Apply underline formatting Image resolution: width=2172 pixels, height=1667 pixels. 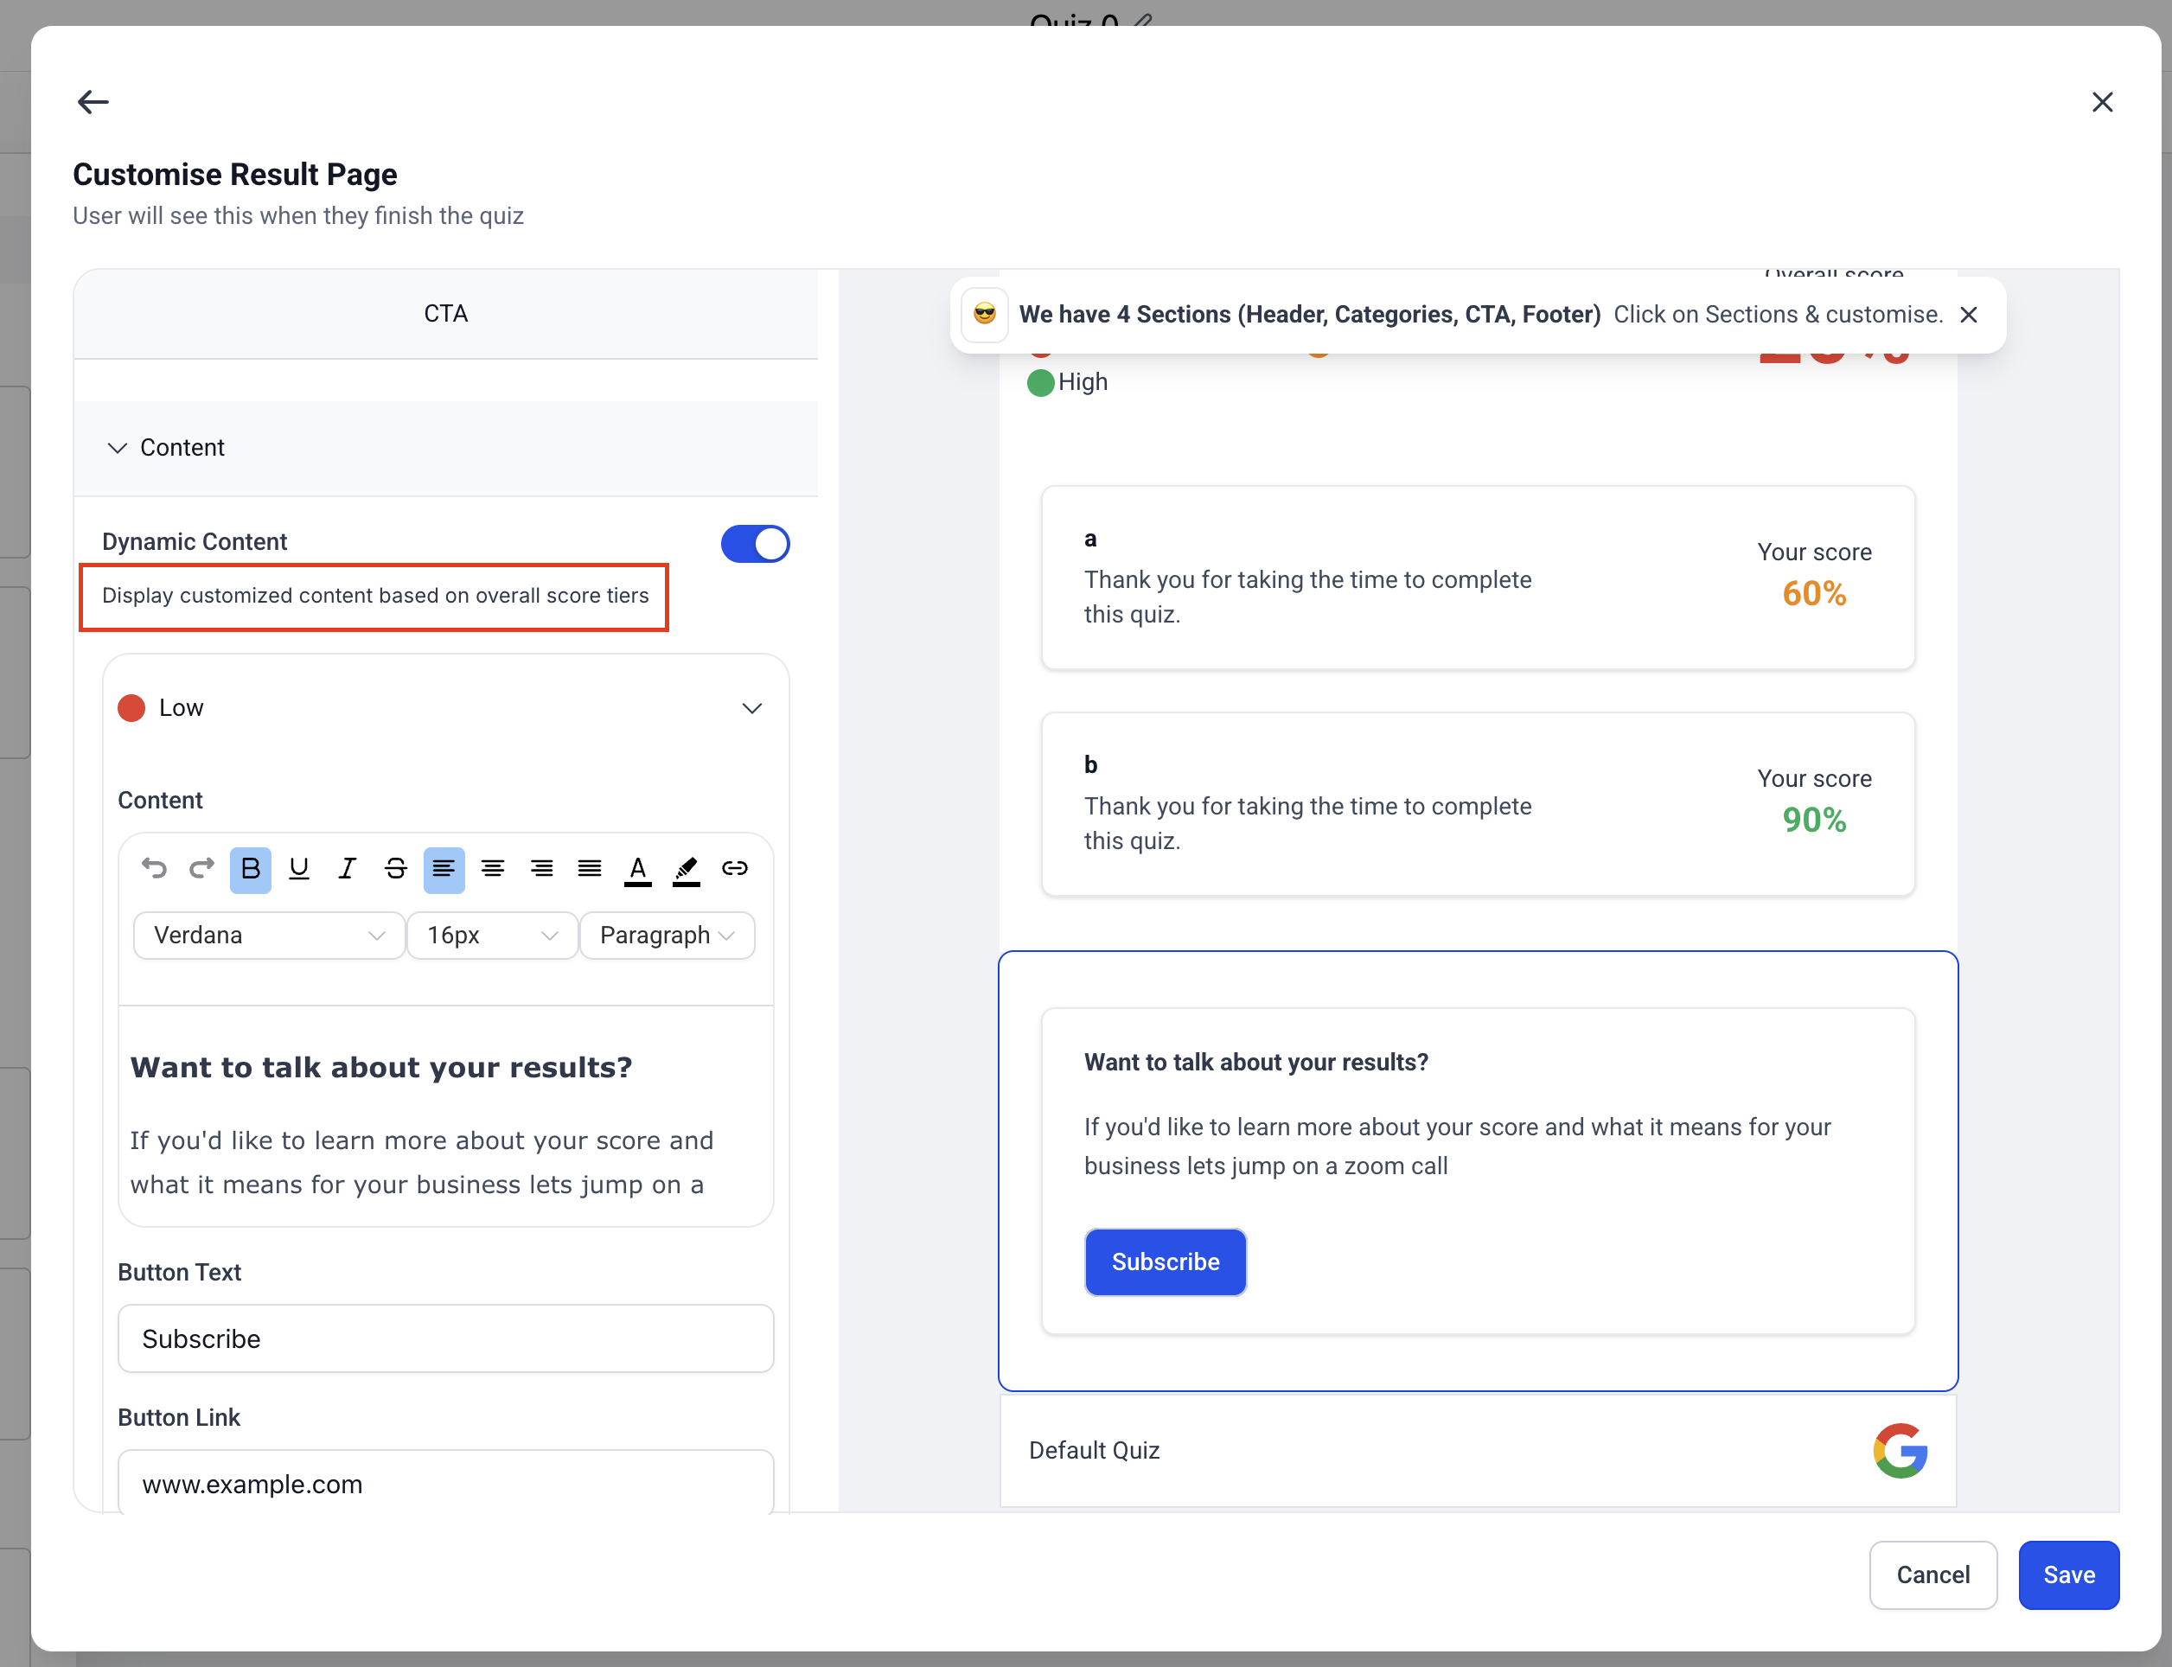tap(298, 869)
